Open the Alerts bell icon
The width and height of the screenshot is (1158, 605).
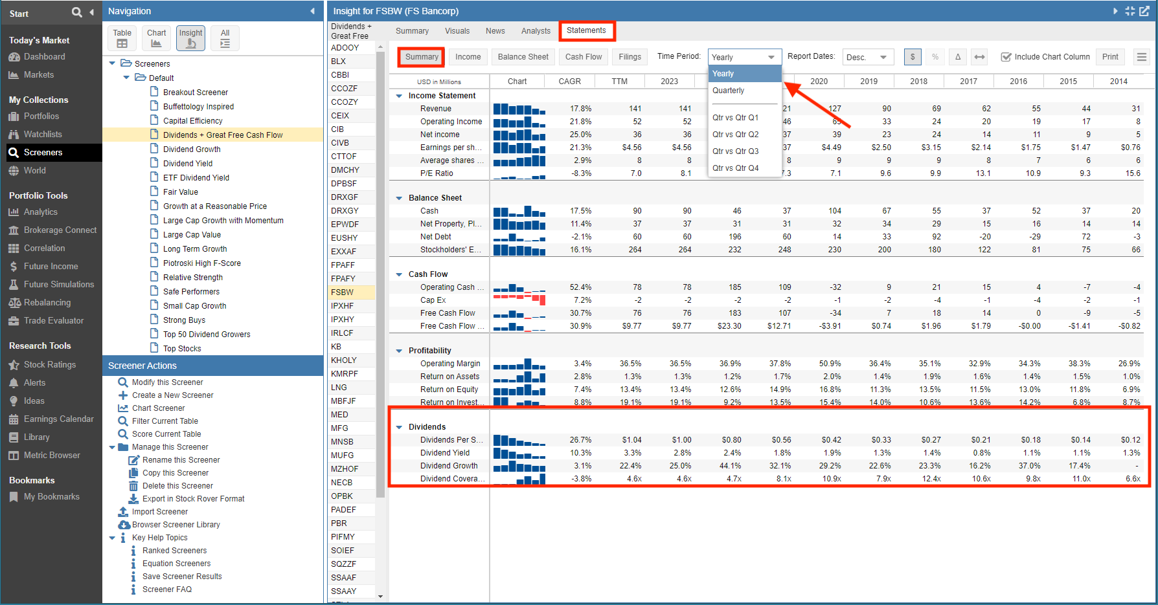tap(14, 383)
